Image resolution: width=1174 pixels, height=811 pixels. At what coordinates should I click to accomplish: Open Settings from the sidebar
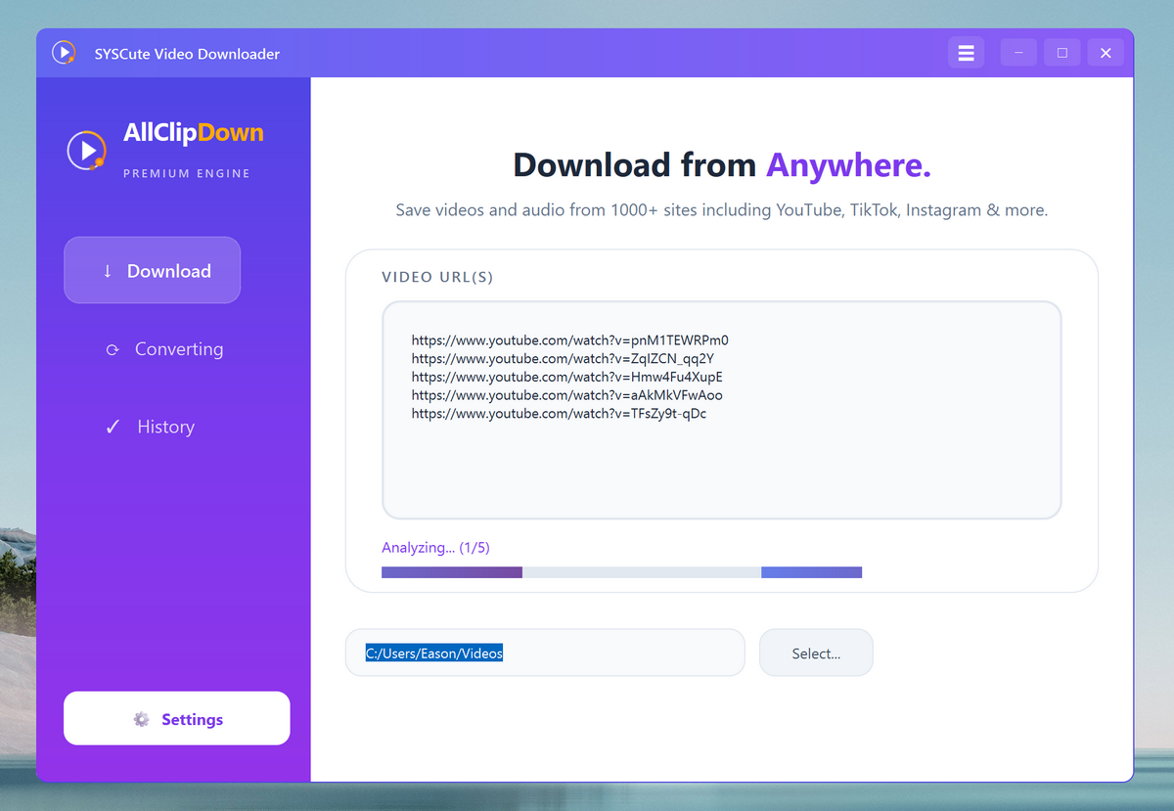coord(176,718)
